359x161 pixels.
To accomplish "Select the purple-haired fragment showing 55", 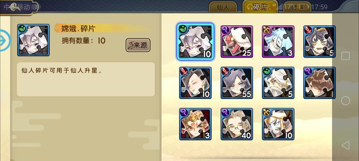I will (x=237, y=83).
